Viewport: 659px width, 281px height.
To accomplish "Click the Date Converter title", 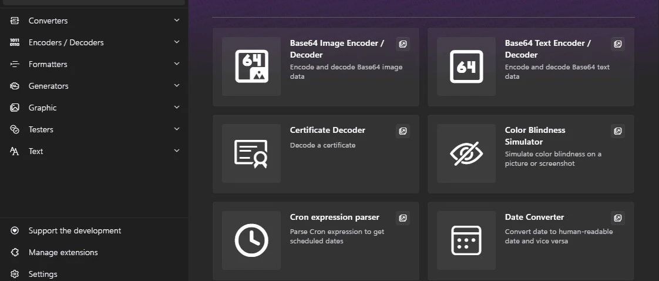I will point(534,217).
